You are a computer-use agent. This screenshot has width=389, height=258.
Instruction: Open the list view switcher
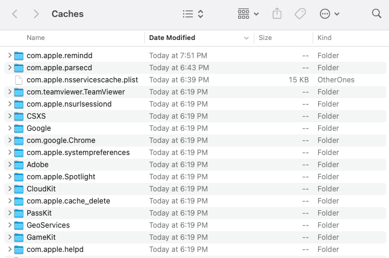193,14
